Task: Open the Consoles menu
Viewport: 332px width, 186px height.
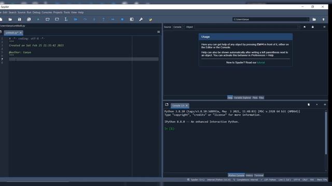Action: click(x=47, y=12)
